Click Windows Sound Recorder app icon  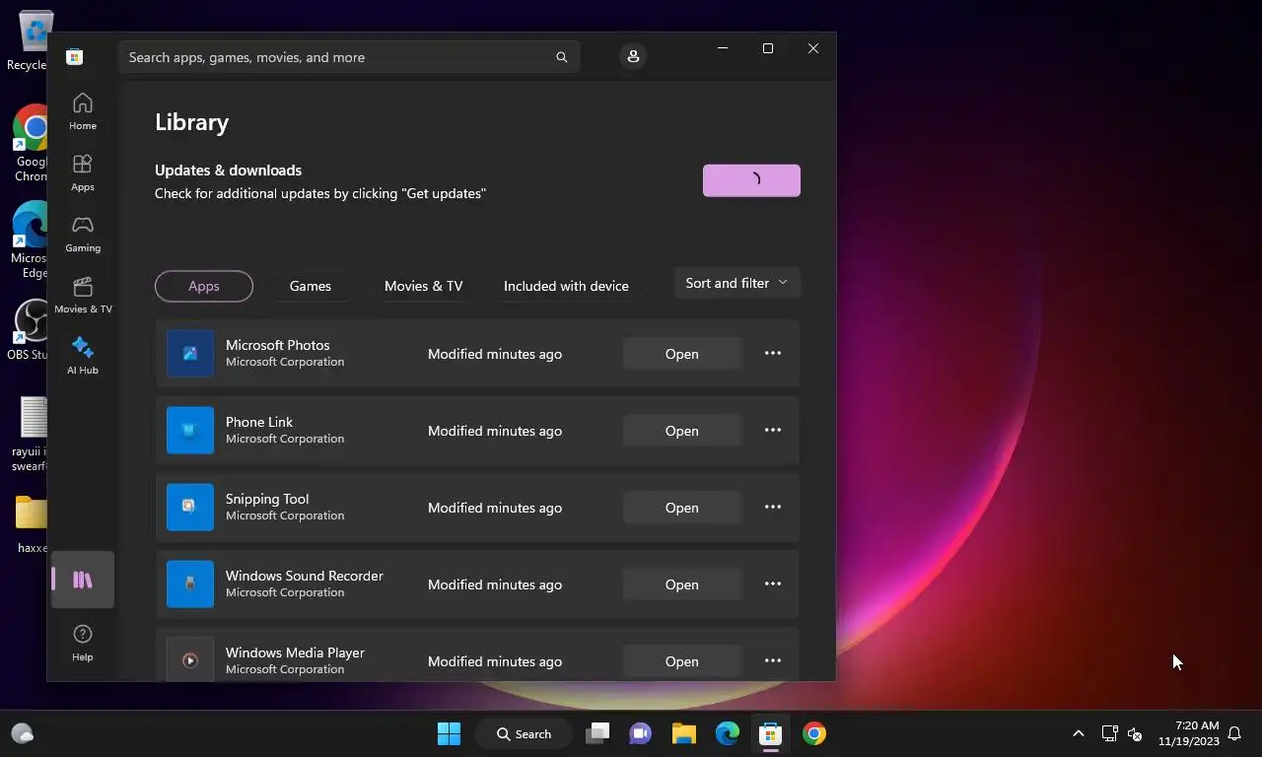tap(190, 585)
